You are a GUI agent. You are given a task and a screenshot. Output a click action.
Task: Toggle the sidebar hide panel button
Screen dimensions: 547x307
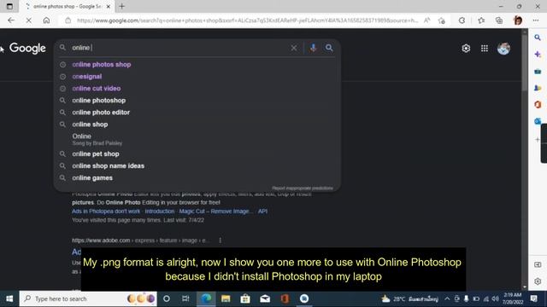coord(538,264)
